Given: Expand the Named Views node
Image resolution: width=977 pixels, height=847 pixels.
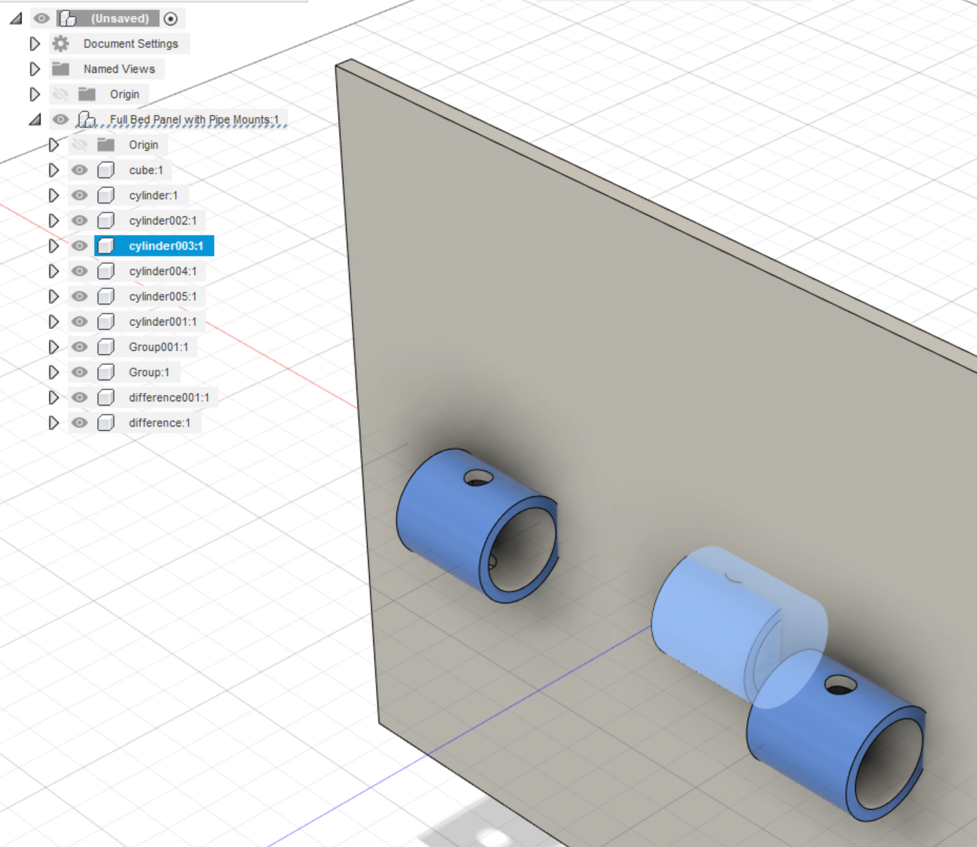Looking at the screenshot, I should click(x=34, y=69).
